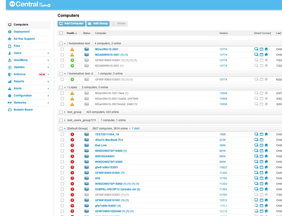Image resolution: width=282 pixels, height=216 pixels.
Task: Open the 1 alert link in Default Group
Action: (x=135, y=128)
